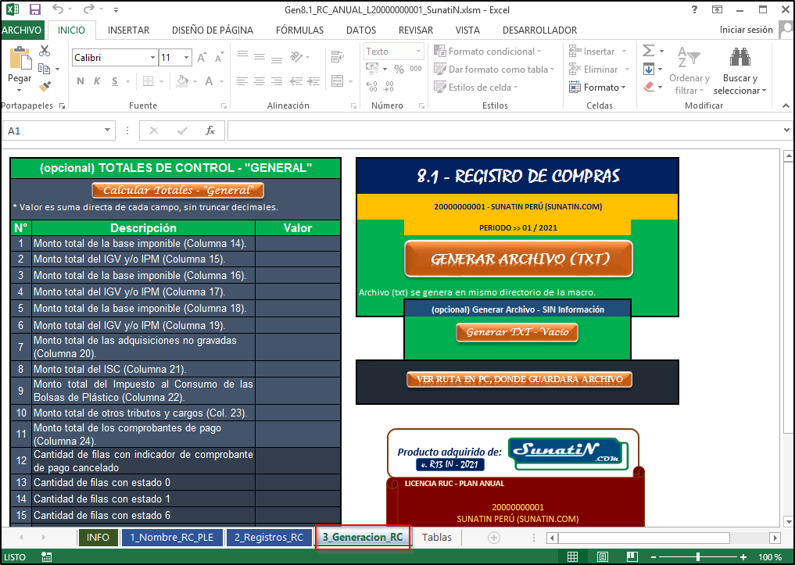Click the AutoSum sigma icon
This screenshot has height=565, width=795.
pyautogui.click(x=648, y=51)
